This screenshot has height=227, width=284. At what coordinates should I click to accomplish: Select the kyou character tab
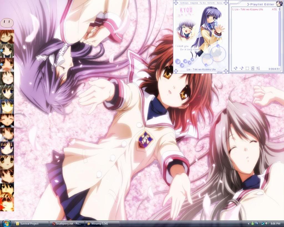[x=220, y=3]
